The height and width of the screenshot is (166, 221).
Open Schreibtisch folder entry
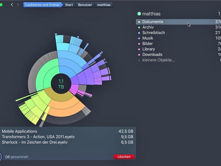point(179,33)
